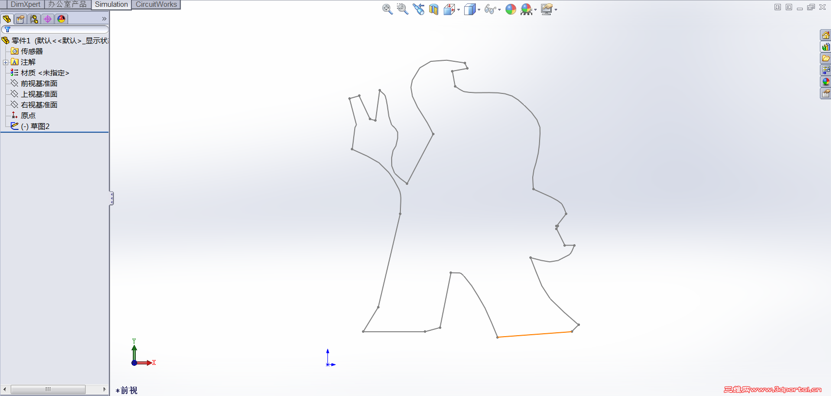Open Apply Scene dropdown arrow
This screenshot has width=831, height=396.
point(535,10)
